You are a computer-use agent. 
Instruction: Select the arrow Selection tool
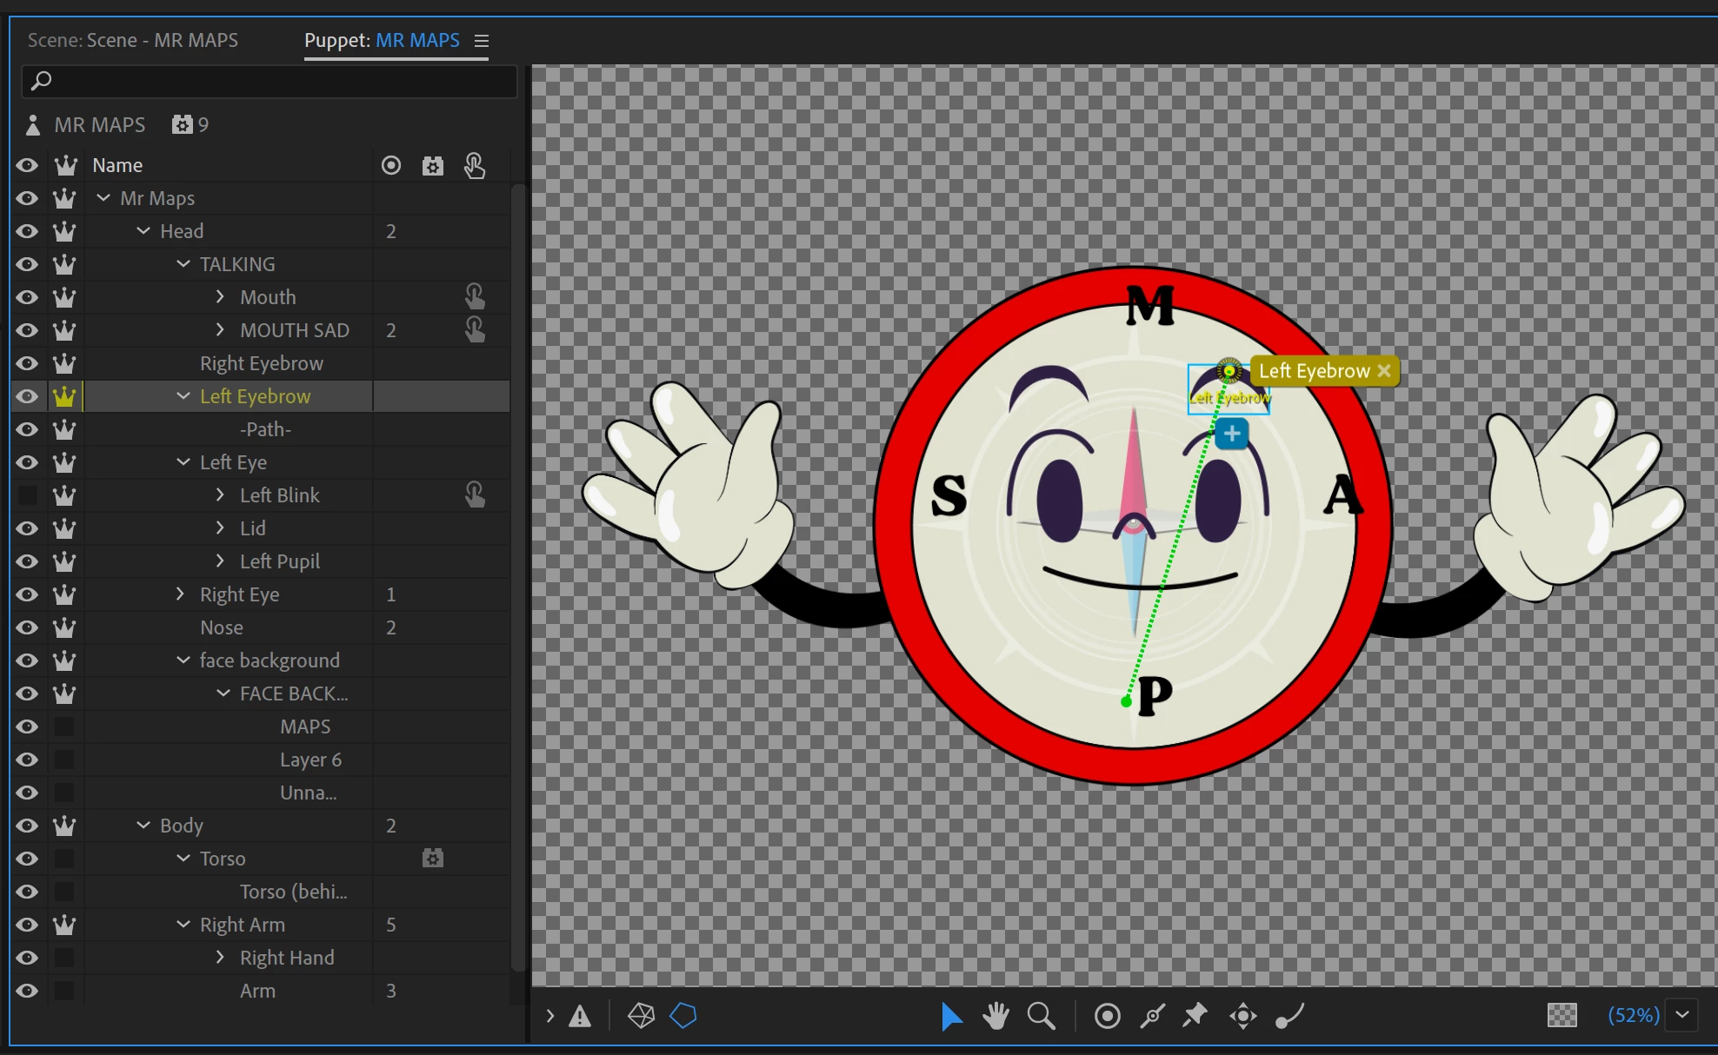point(952,1016)
